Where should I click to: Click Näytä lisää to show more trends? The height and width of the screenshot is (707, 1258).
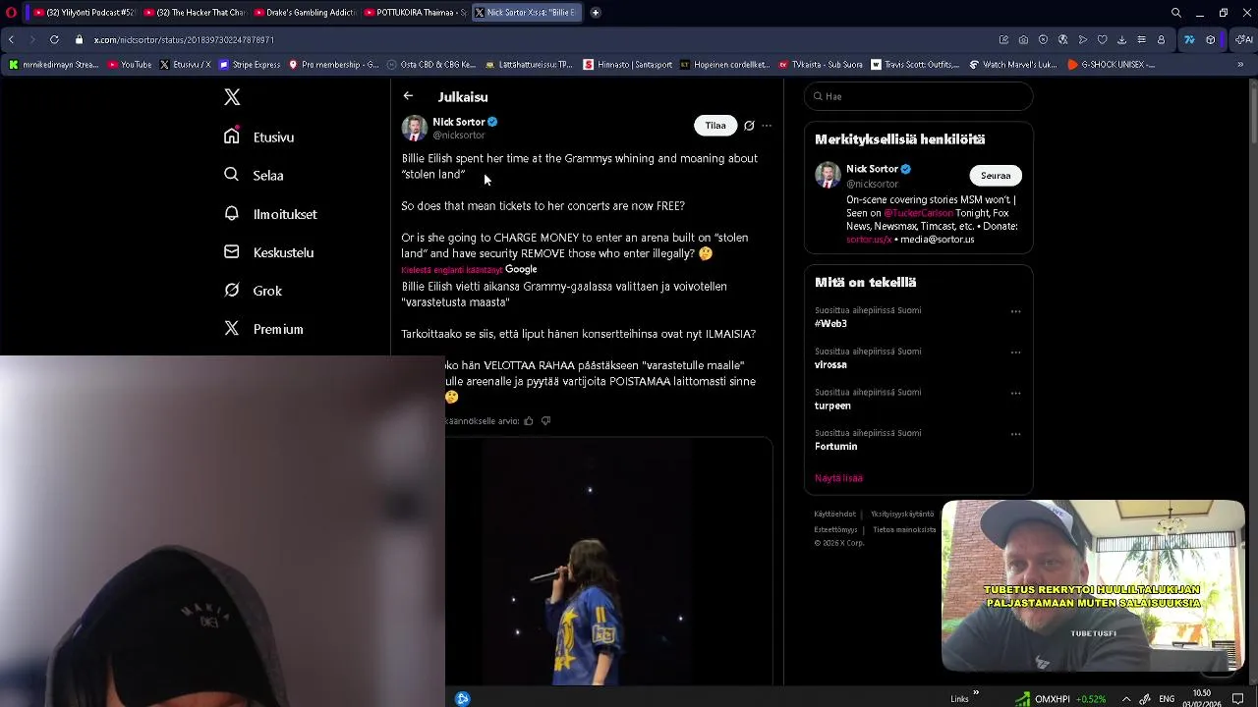(838, 478)
